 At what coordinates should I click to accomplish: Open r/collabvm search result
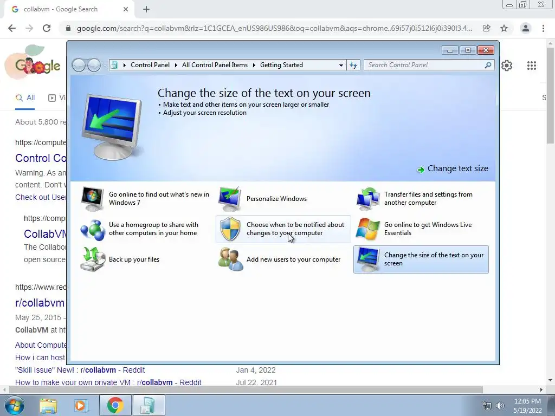tap(40, 303)
